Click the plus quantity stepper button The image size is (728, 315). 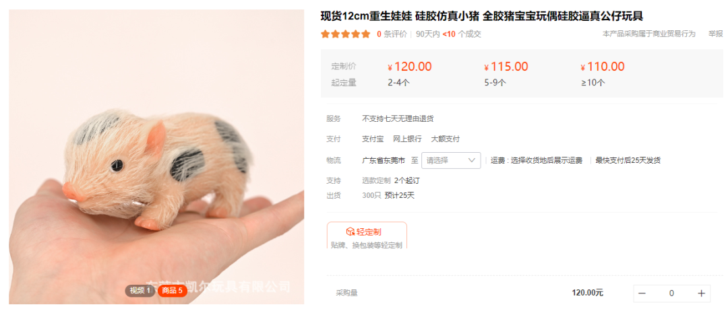701,293
